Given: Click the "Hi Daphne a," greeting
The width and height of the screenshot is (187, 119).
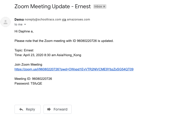Looking at the screenshot, I should [24, 31].
